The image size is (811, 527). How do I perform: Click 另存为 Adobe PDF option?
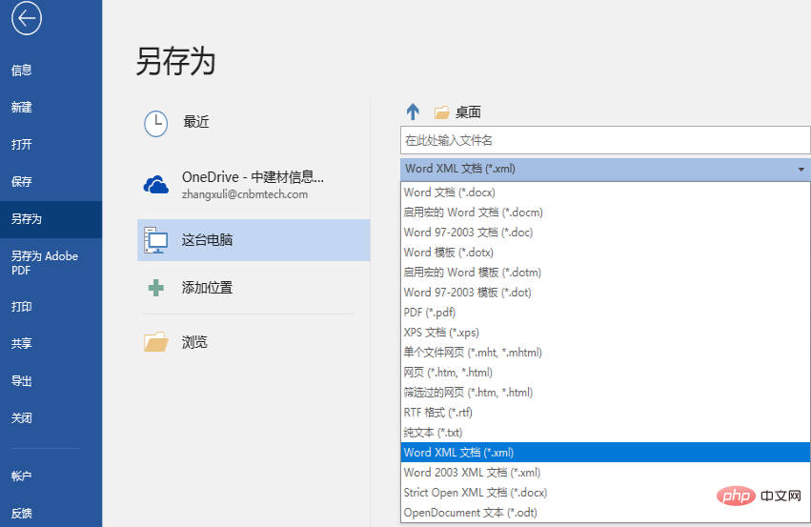pos(44,263)
